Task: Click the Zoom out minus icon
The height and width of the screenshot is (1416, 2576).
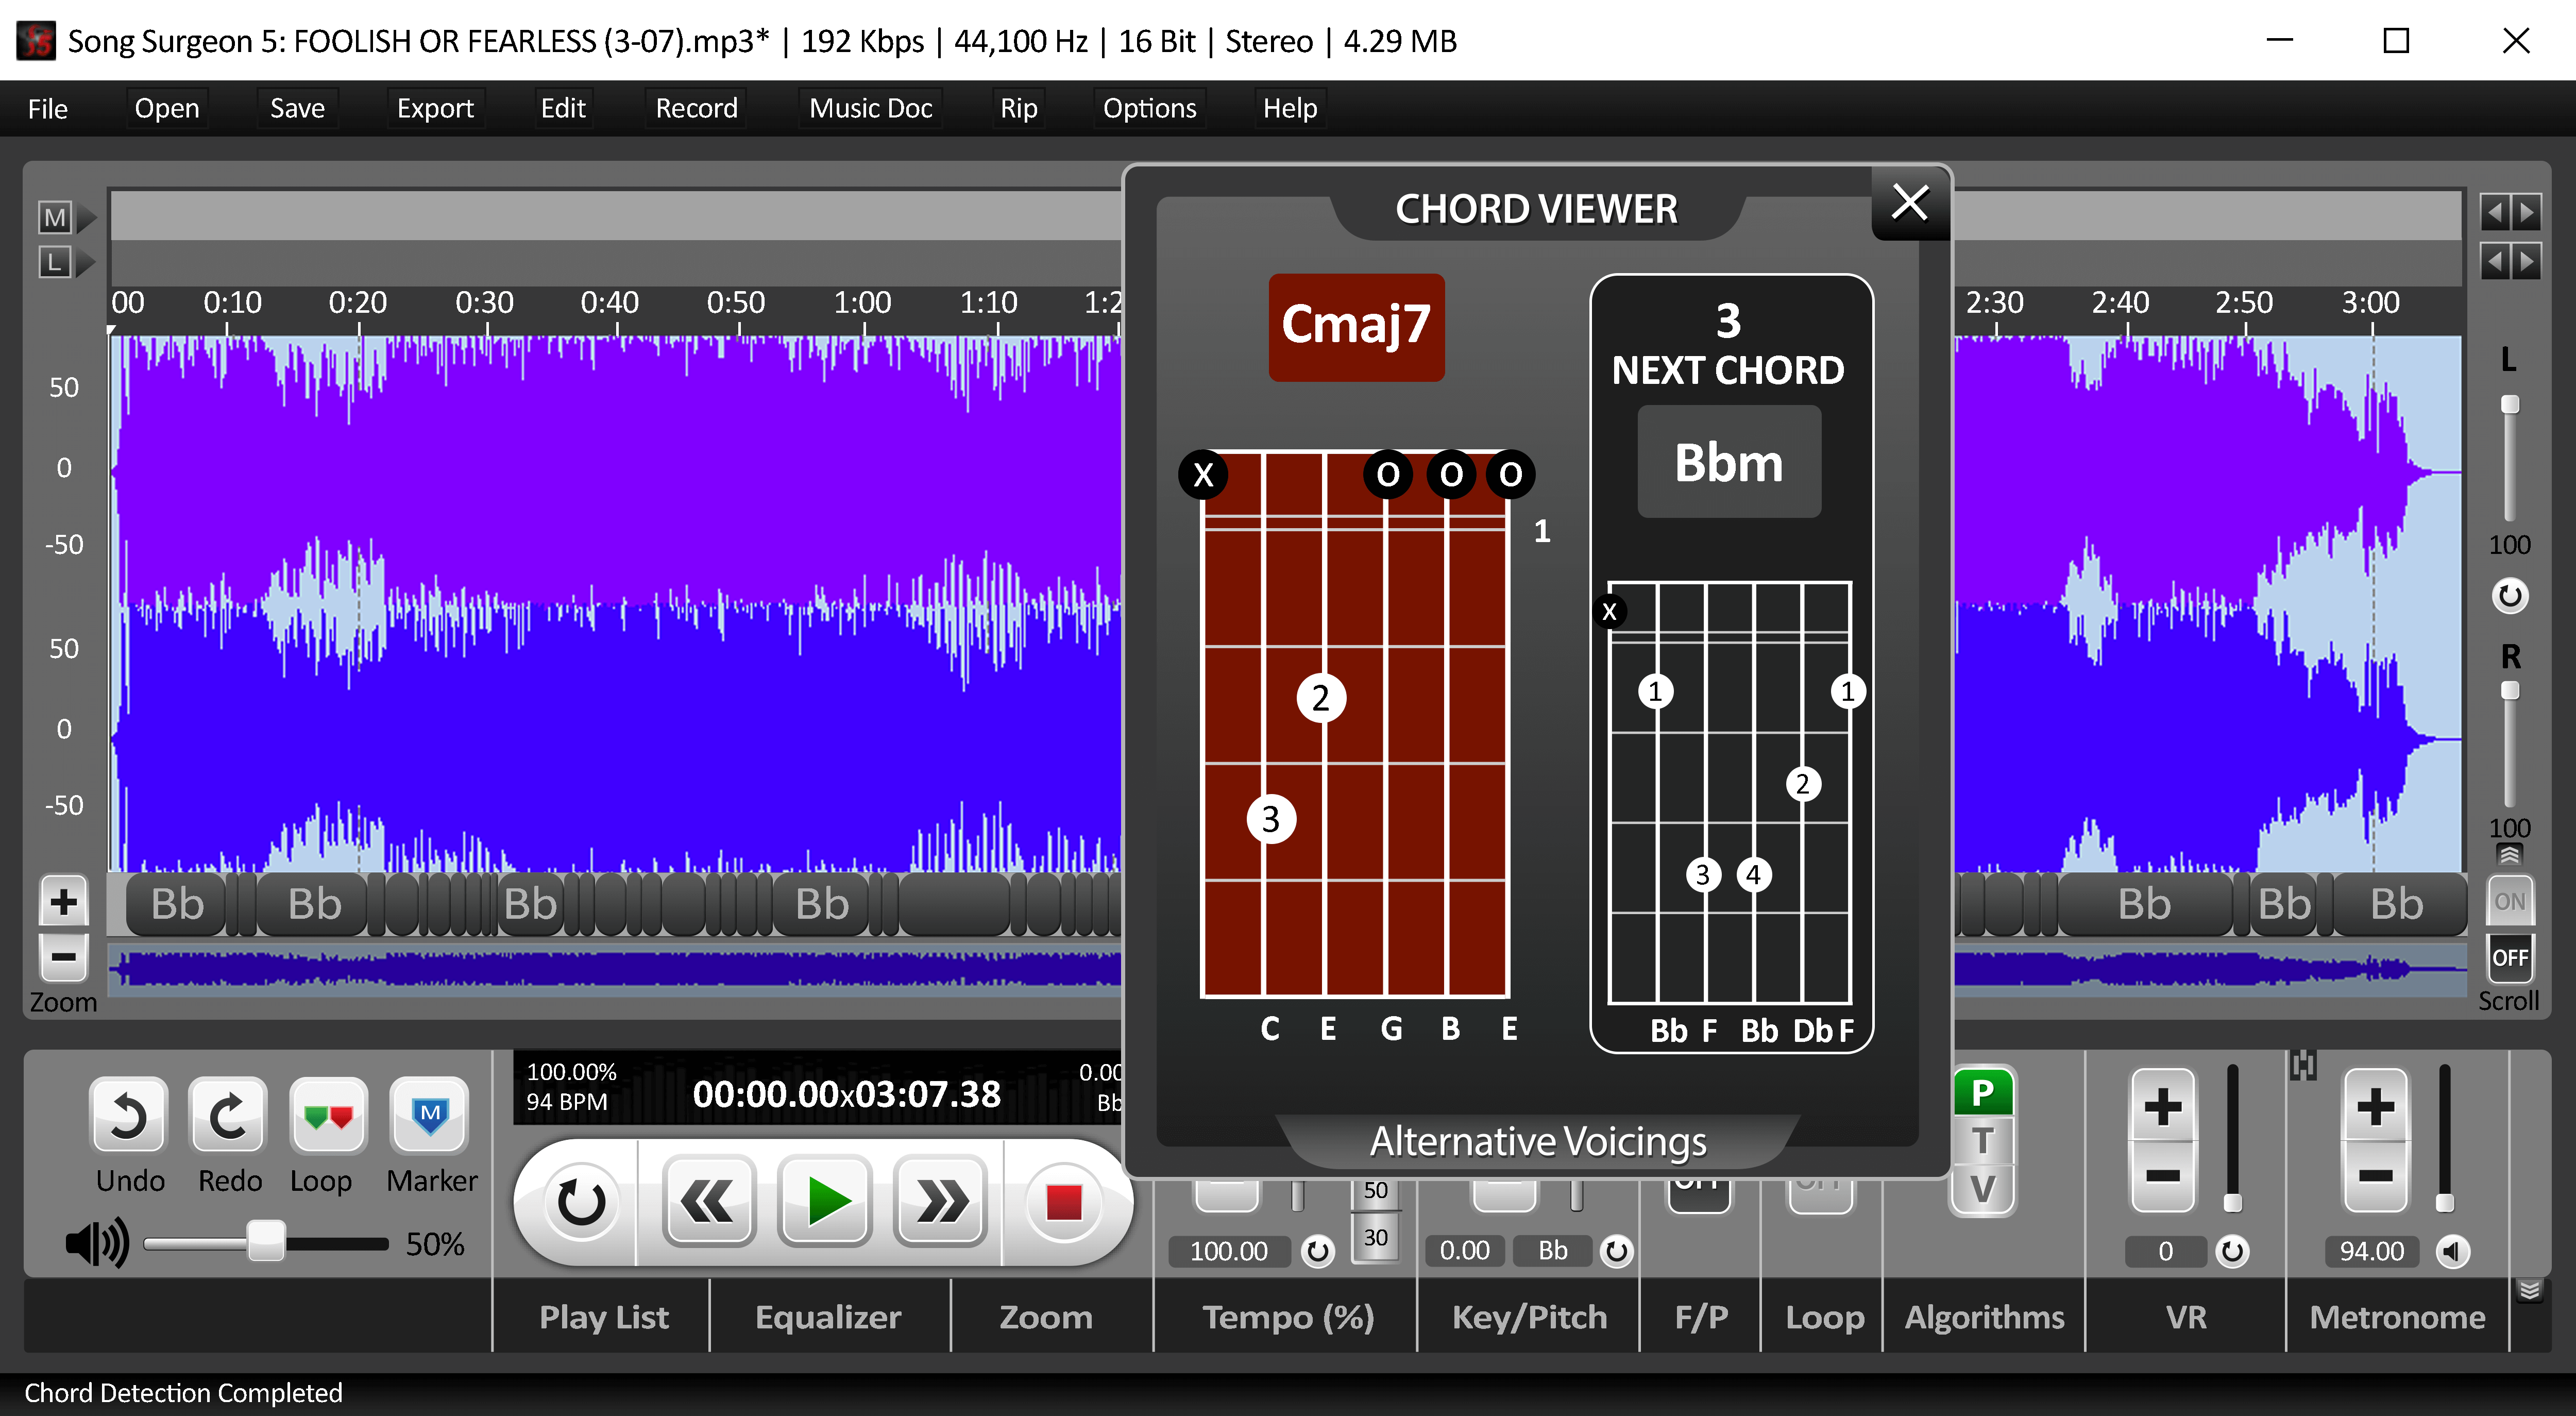Action: (x=63, y=957)
